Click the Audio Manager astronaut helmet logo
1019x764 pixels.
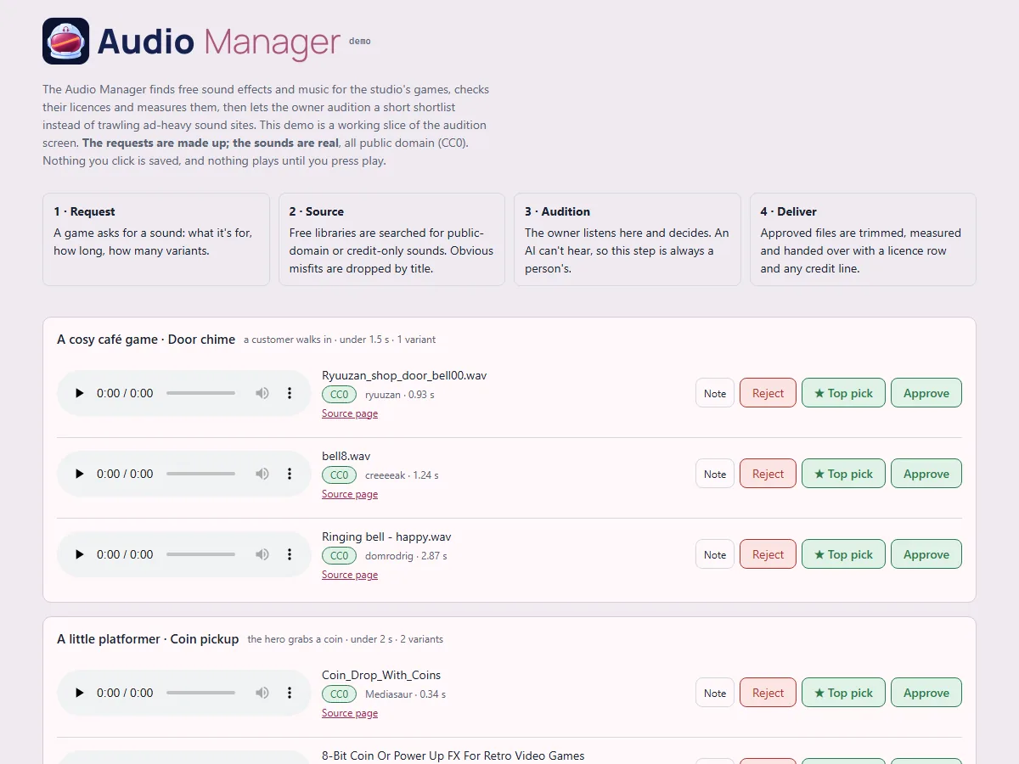[x=65, y=41]
